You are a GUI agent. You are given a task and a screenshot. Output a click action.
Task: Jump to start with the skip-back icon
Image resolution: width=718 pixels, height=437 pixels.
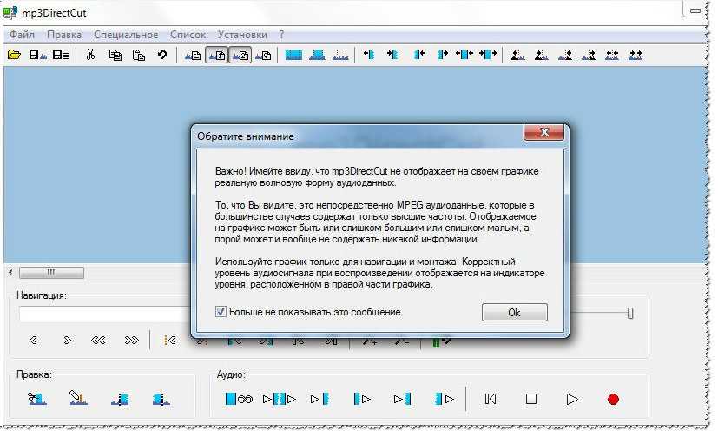point(491,399)
